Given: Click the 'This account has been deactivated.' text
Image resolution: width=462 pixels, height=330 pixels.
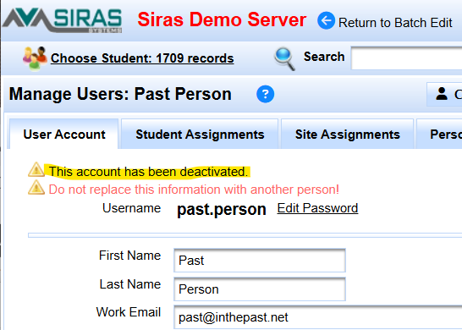Looking at the screenshot, I should click(x=149, y=172).
